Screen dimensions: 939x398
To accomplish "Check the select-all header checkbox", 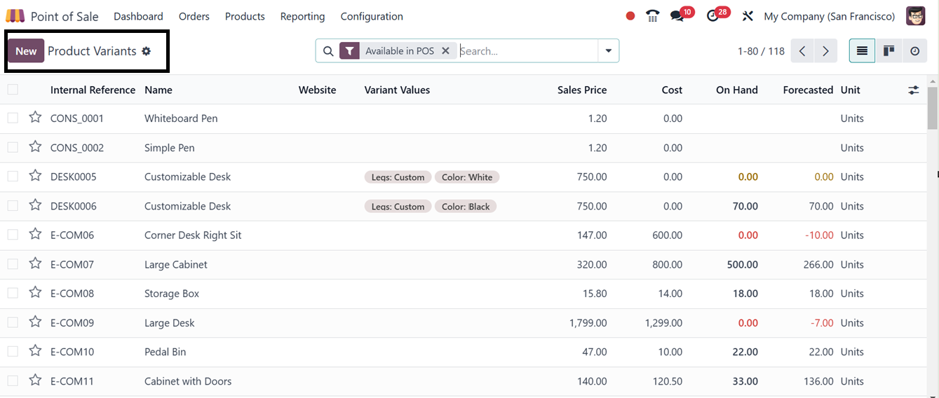I will click(x=13, y=90).
